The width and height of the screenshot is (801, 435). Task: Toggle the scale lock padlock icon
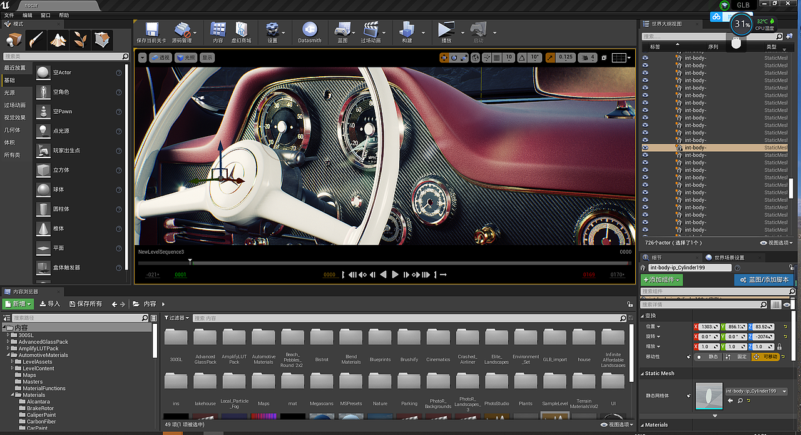(779, 347)
